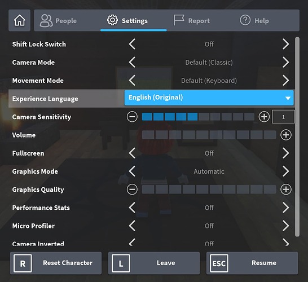Set Camera Sensitivity slider to seventh segment
This screenshot has height=282, width=308.
point(215,117)
